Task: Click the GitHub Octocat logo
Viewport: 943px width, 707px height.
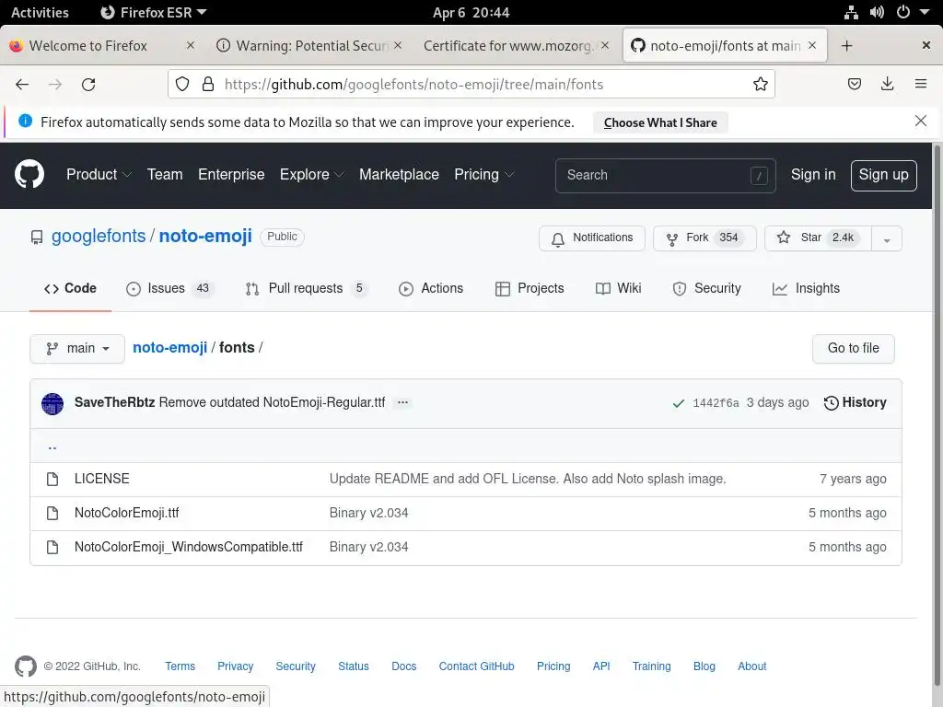Action: click(x=29, y=174)
